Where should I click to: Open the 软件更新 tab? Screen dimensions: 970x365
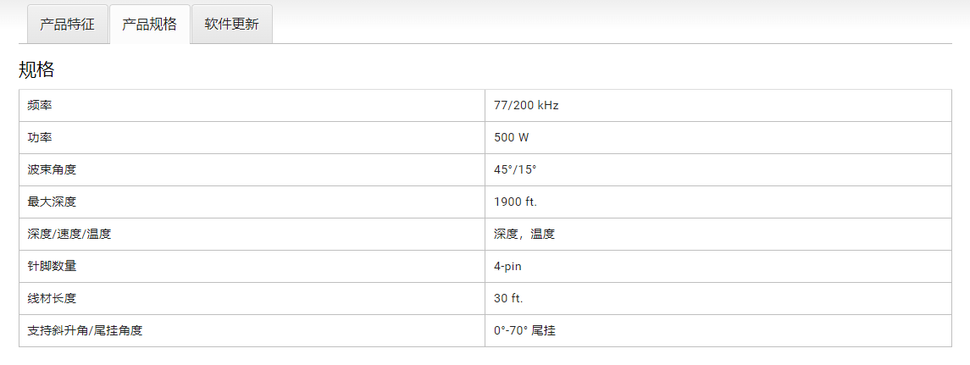point(231,25)
